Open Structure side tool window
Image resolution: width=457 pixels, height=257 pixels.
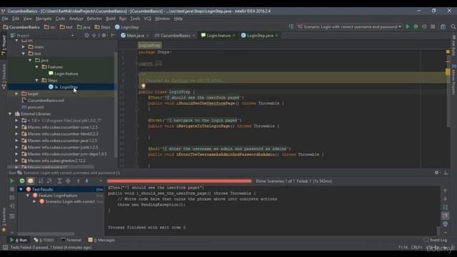(x=4, y=76)
